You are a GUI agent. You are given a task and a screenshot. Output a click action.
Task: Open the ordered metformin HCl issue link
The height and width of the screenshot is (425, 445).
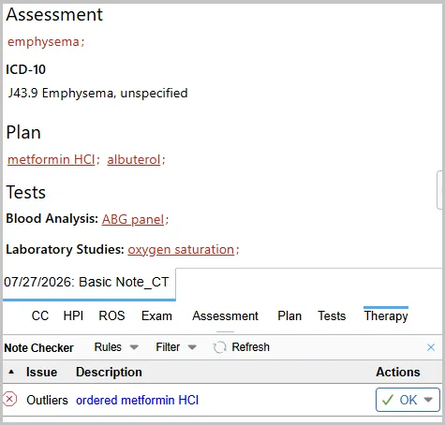click(137, 400)
